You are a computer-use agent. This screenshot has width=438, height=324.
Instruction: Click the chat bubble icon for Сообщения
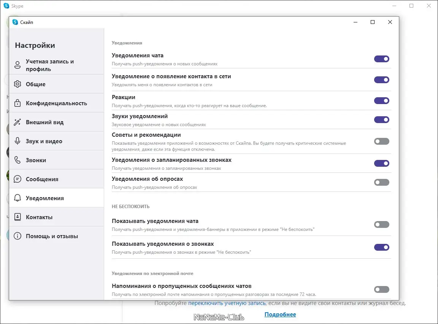pyautogui.click(x=17, y=179)
